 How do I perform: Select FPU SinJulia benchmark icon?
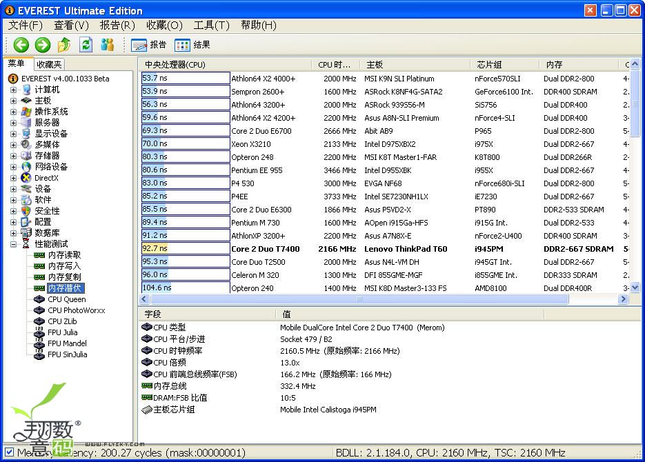[39, 354]
